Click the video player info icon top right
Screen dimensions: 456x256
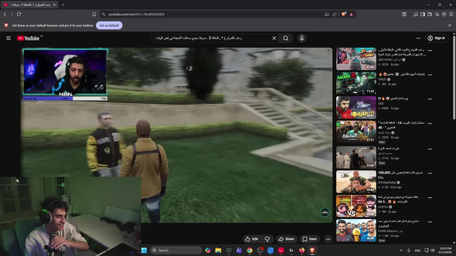tap(329, 52)
